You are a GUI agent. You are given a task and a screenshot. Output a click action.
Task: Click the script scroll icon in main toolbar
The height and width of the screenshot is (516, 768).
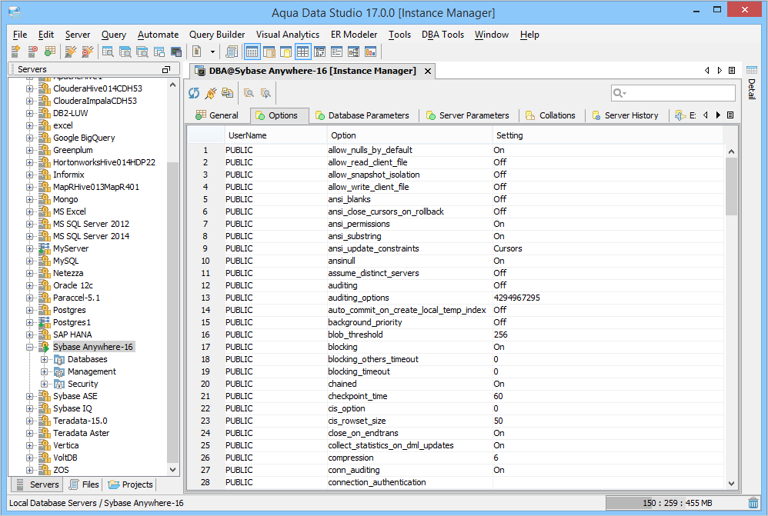(x=232, y=51)
